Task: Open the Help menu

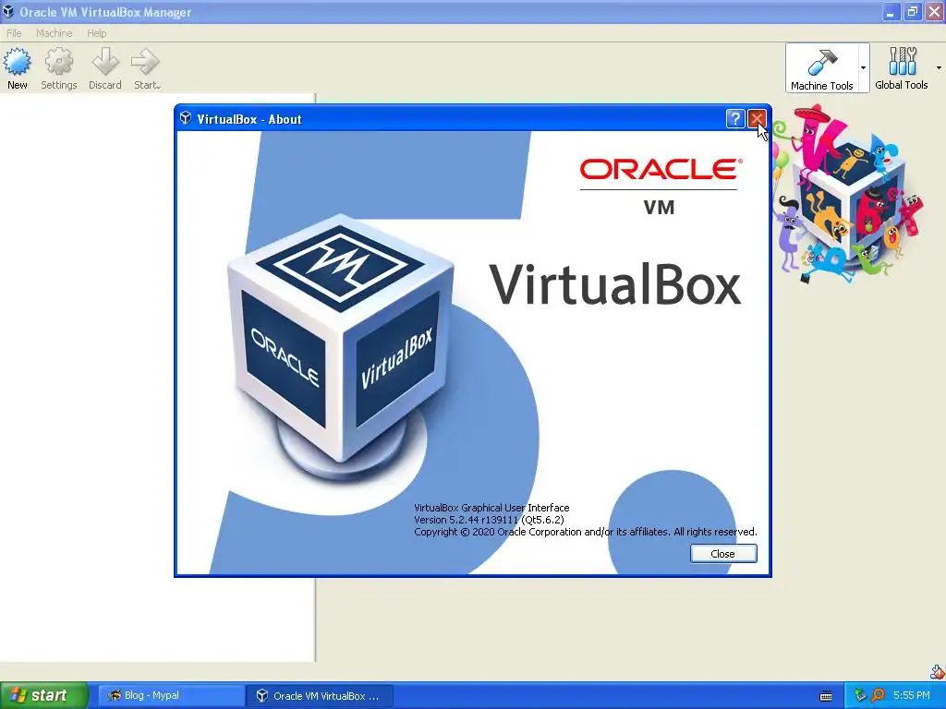Action: tap(96, 33)
